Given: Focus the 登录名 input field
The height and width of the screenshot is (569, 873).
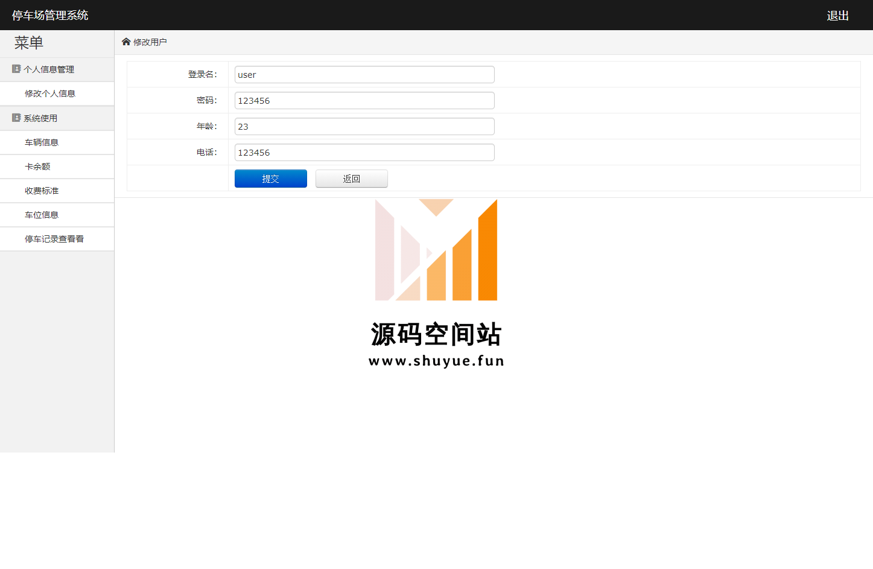Looking at the screenshot, I should (364, 75).
